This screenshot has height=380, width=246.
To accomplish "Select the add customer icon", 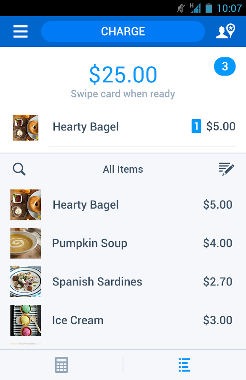I will click(226, 31).
